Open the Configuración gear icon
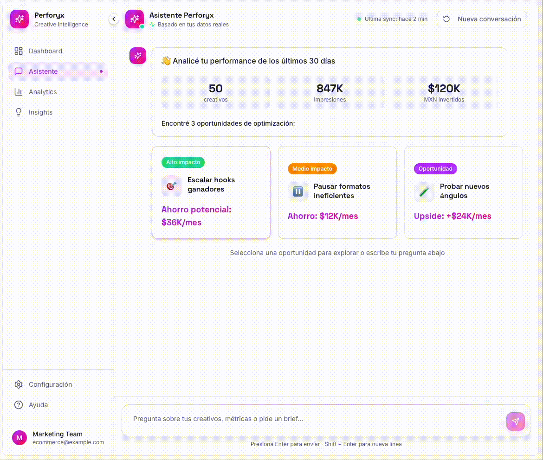 click(x=19, y=384)
